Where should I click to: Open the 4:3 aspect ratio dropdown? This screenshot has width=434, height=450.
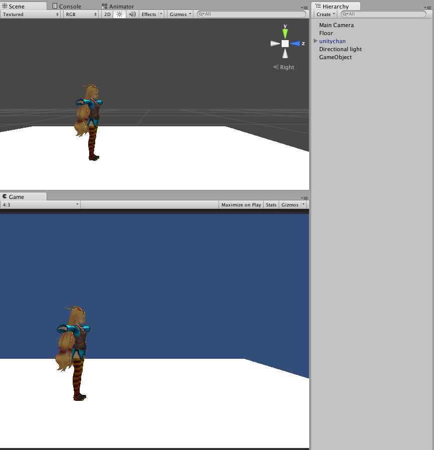[x=40, y=204]
